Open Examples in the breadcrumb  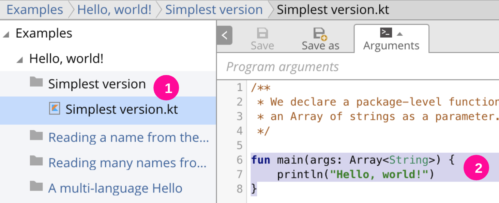pyautogui.click(x=35, y=10)
